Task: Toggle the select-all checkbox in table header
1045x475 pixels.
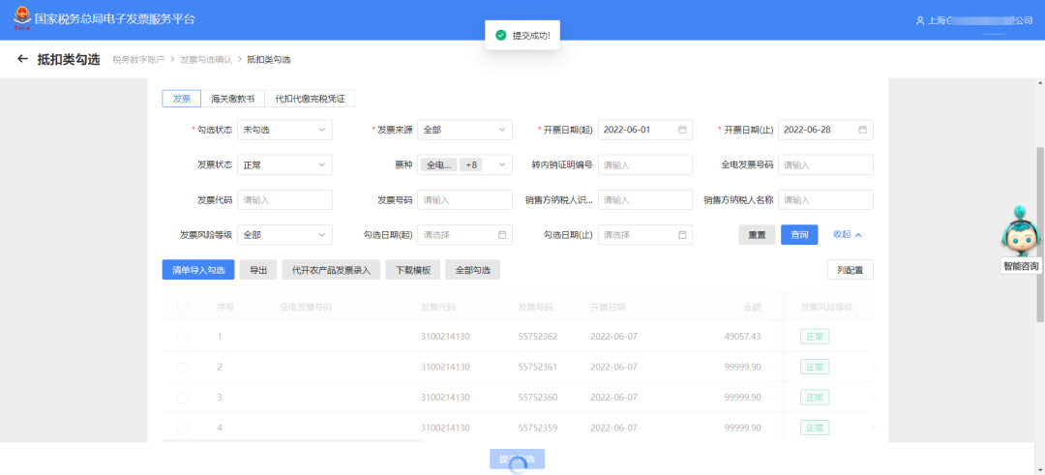Action: (x=183, y=307)
